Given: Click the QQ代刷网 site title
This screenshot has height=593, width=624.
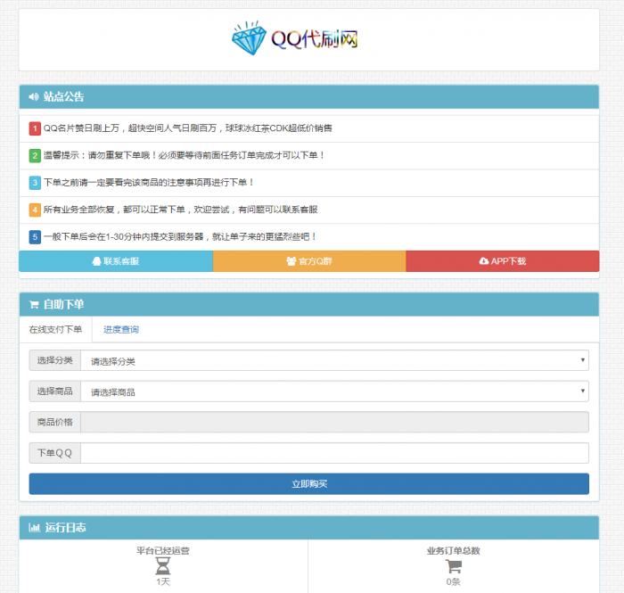Looking at the screenshot, I should tap(315, 40).
